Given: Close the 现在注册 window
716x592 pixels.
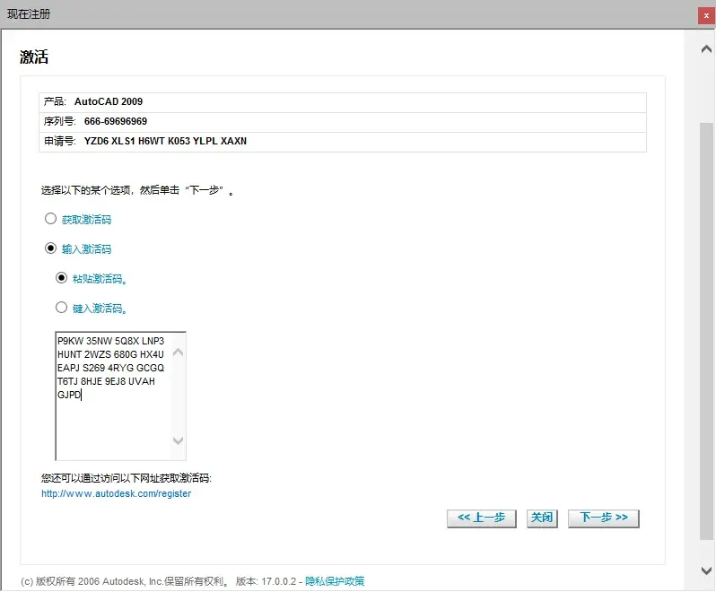Looking at the screenshot, I should [x=706, y=15].
